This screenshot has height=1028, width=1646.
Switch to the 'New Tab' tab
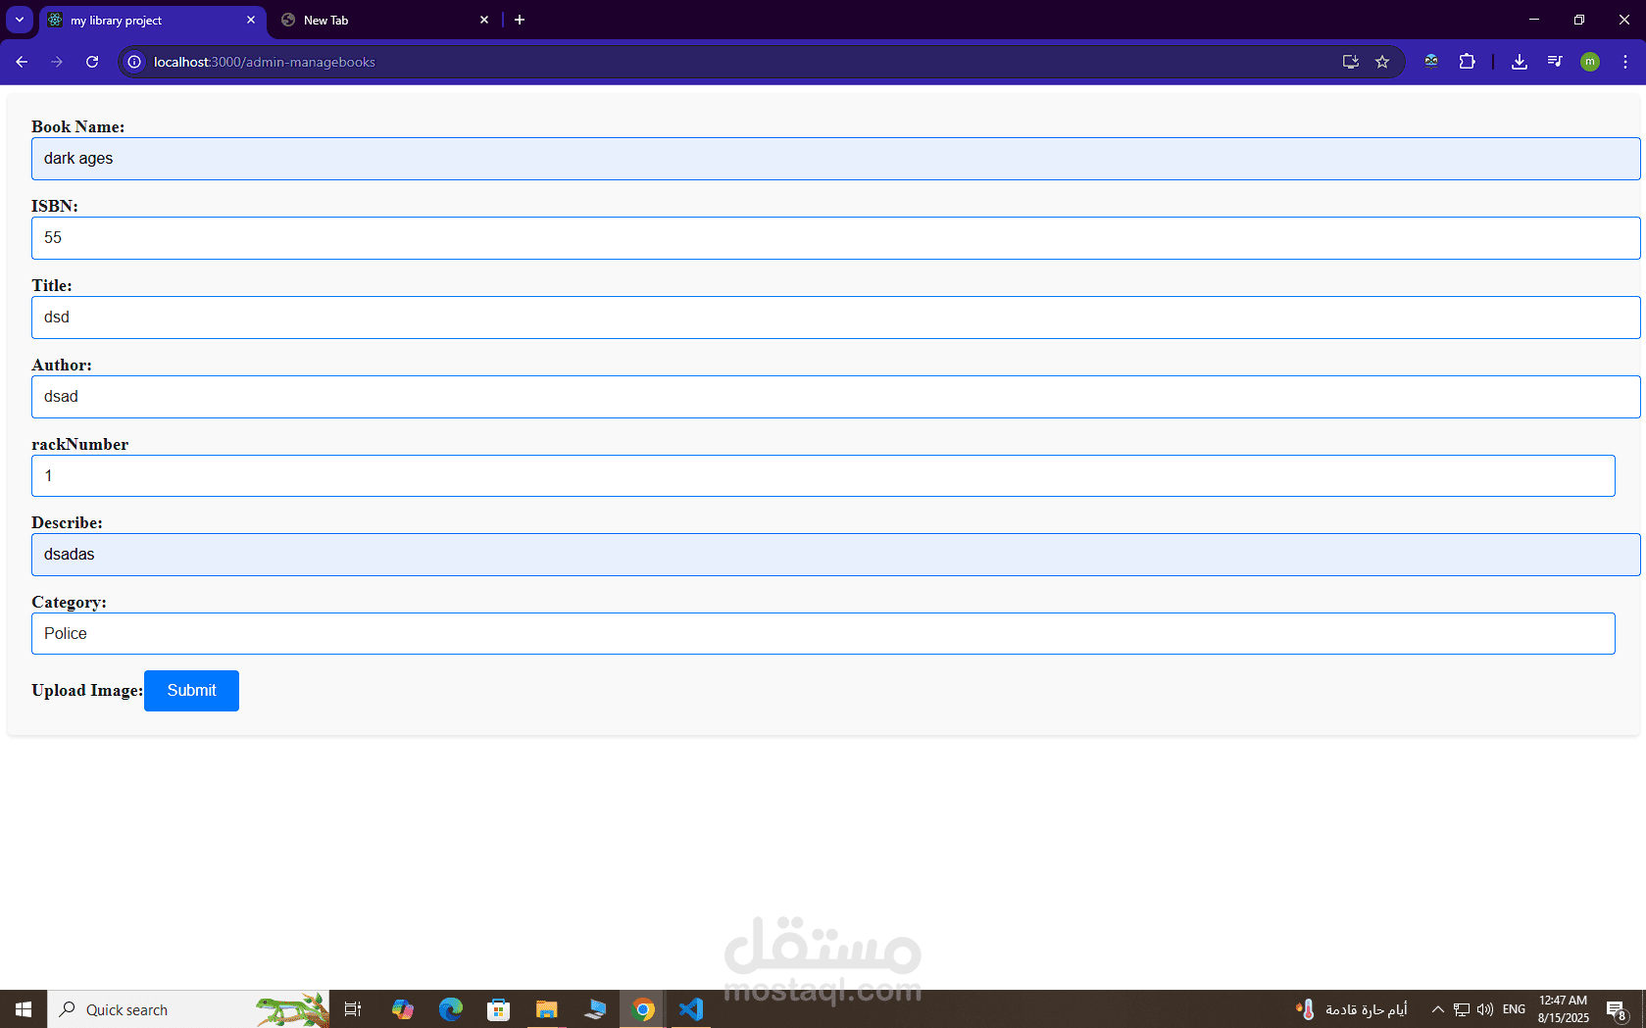click(384, 20)
